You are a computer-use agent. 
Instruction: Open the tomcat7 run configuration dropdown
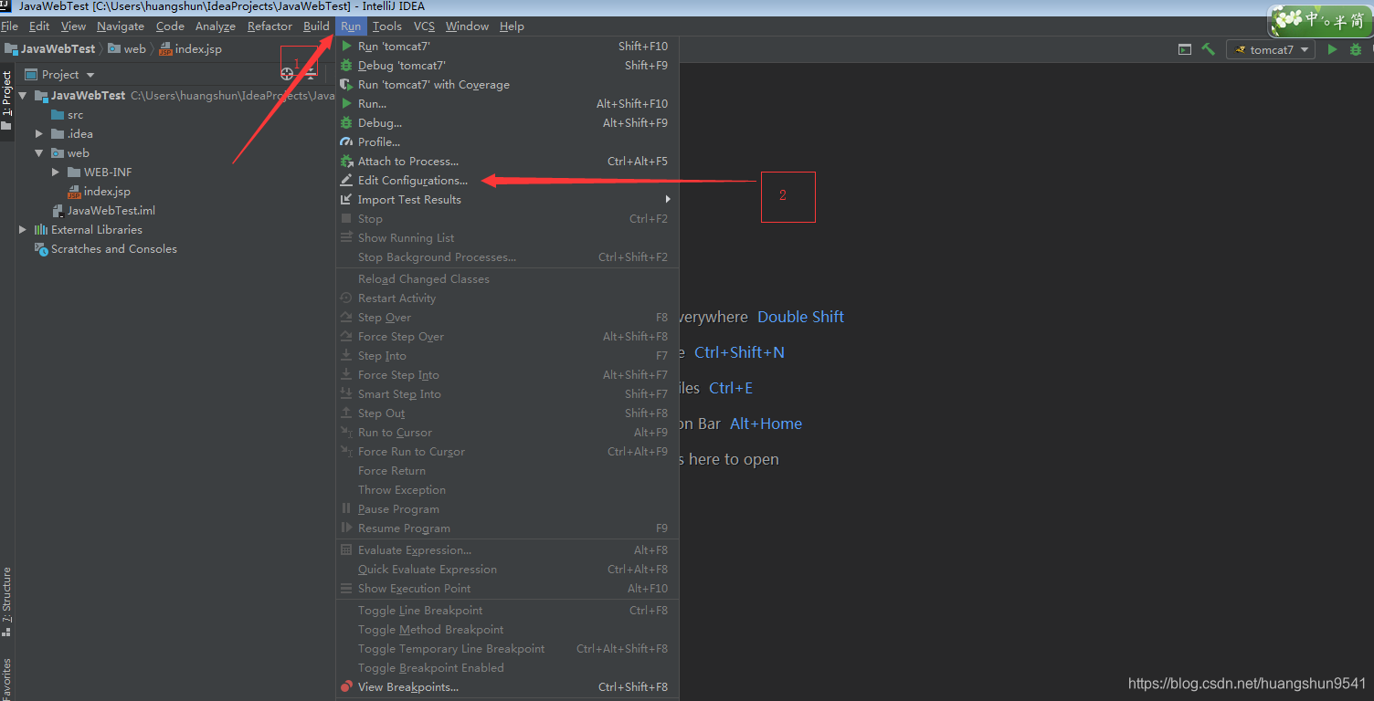[1272, 49]
